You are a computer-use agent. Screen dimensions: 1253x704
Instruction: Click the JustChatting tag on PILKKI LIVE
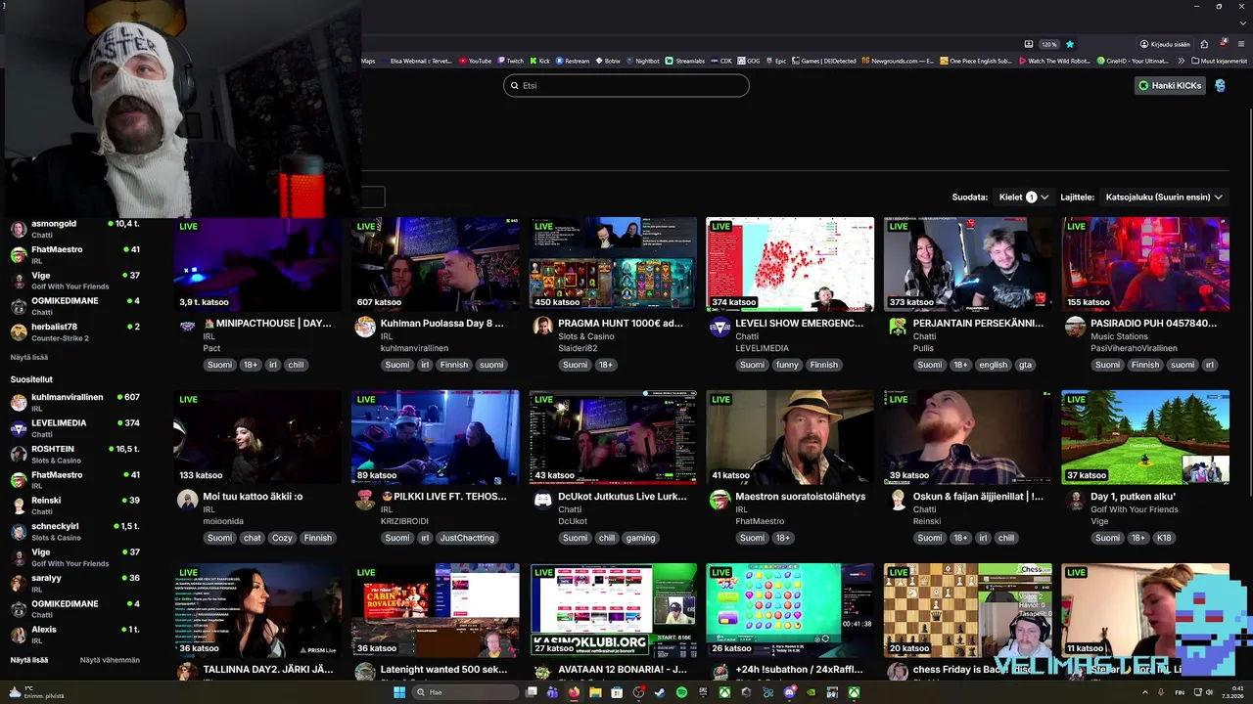(x=467, y=538)
